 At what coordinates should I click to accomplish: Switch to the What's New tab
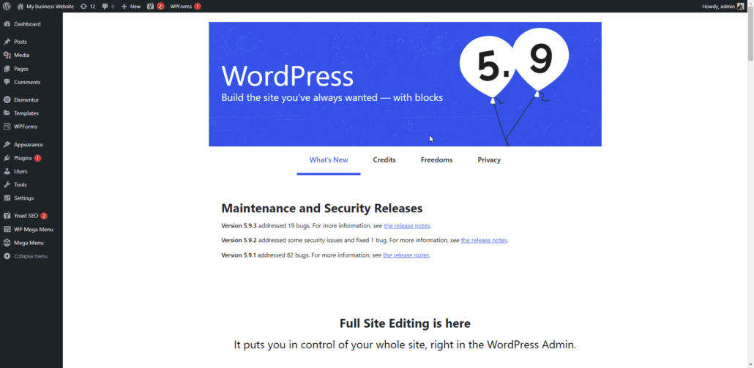329,160
